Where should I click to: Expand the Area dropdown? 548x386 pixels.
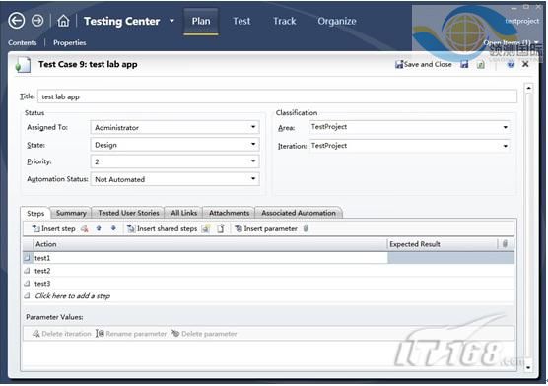[x=506, y=127]
